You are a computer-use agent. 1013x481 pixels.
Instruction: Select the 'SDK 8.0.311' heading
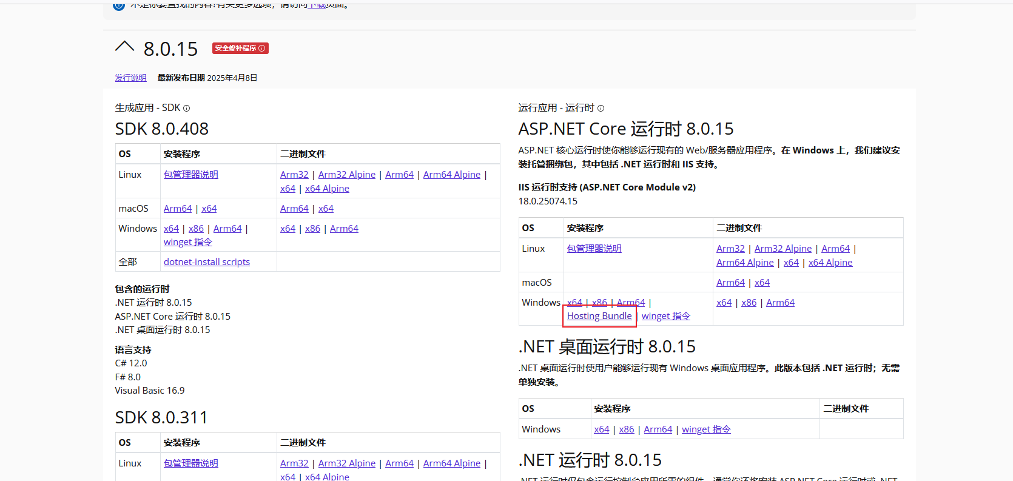pos(161,417)
